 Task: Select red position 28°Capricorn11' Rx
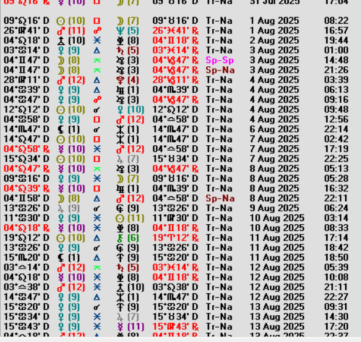coord(176,80)
